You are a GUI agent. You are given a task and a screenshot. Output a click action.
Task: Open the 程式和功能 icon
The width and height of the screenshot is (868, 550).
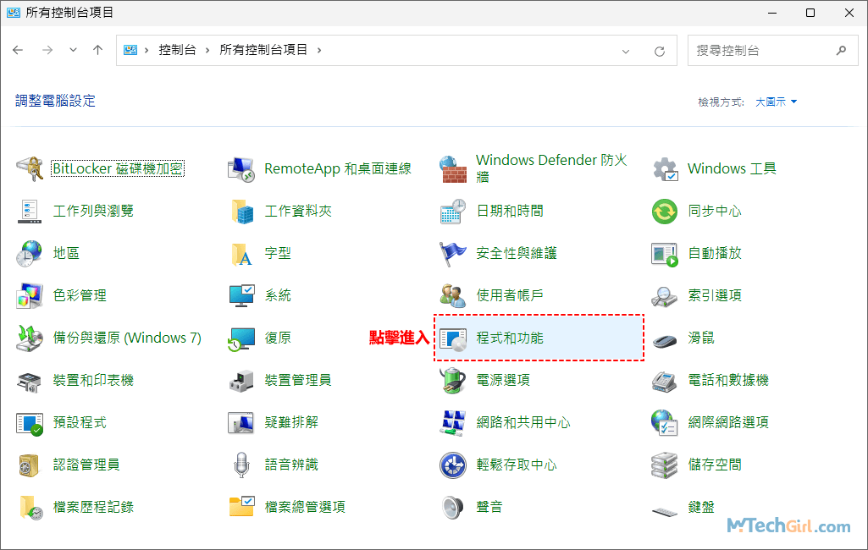coord(453,338)
